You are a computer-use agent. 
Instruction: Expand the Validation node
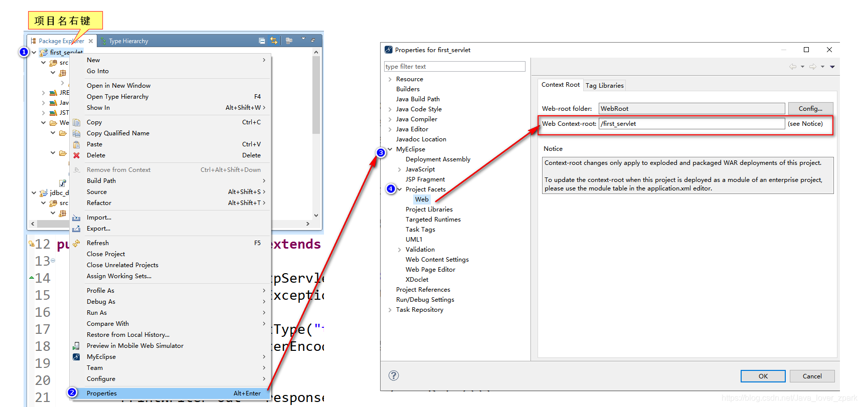(400, 250)
